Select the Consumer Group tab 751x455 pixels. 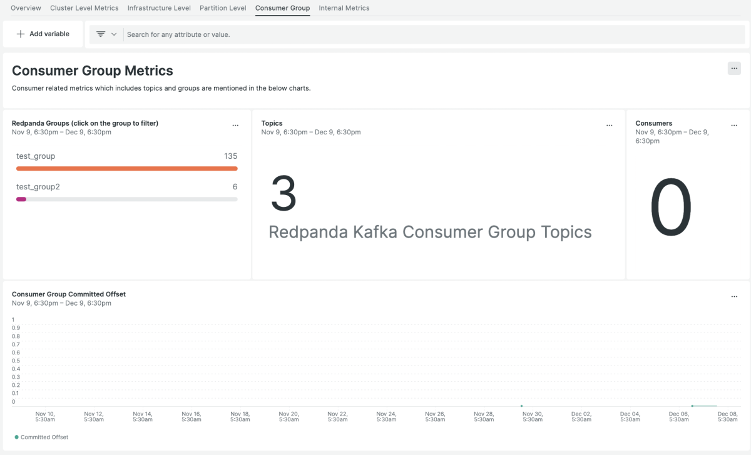[x=282, y=8]
